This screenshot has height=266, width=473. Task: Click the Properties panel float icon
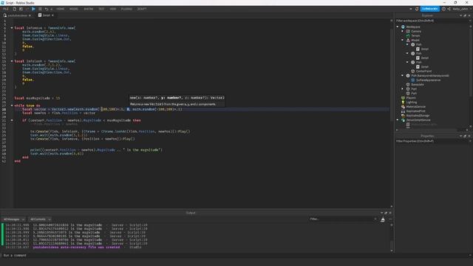pyautogui.click(x=465, y=136)
